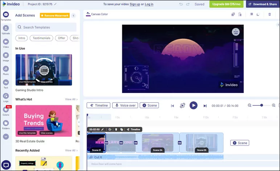Open the Image sidebar panel
This screenshot has width=280, height=171.
click(x=6, y=57)
